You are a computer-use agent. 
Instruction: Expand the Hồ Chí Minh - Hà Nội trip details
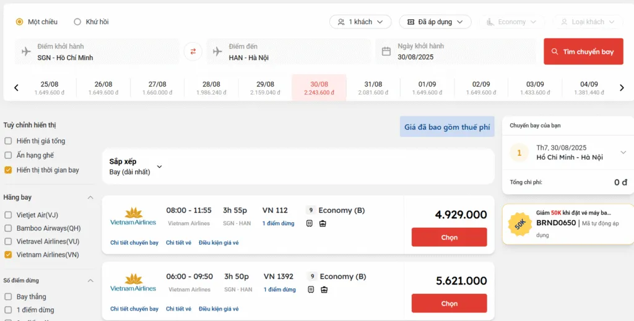click(623, 153)
